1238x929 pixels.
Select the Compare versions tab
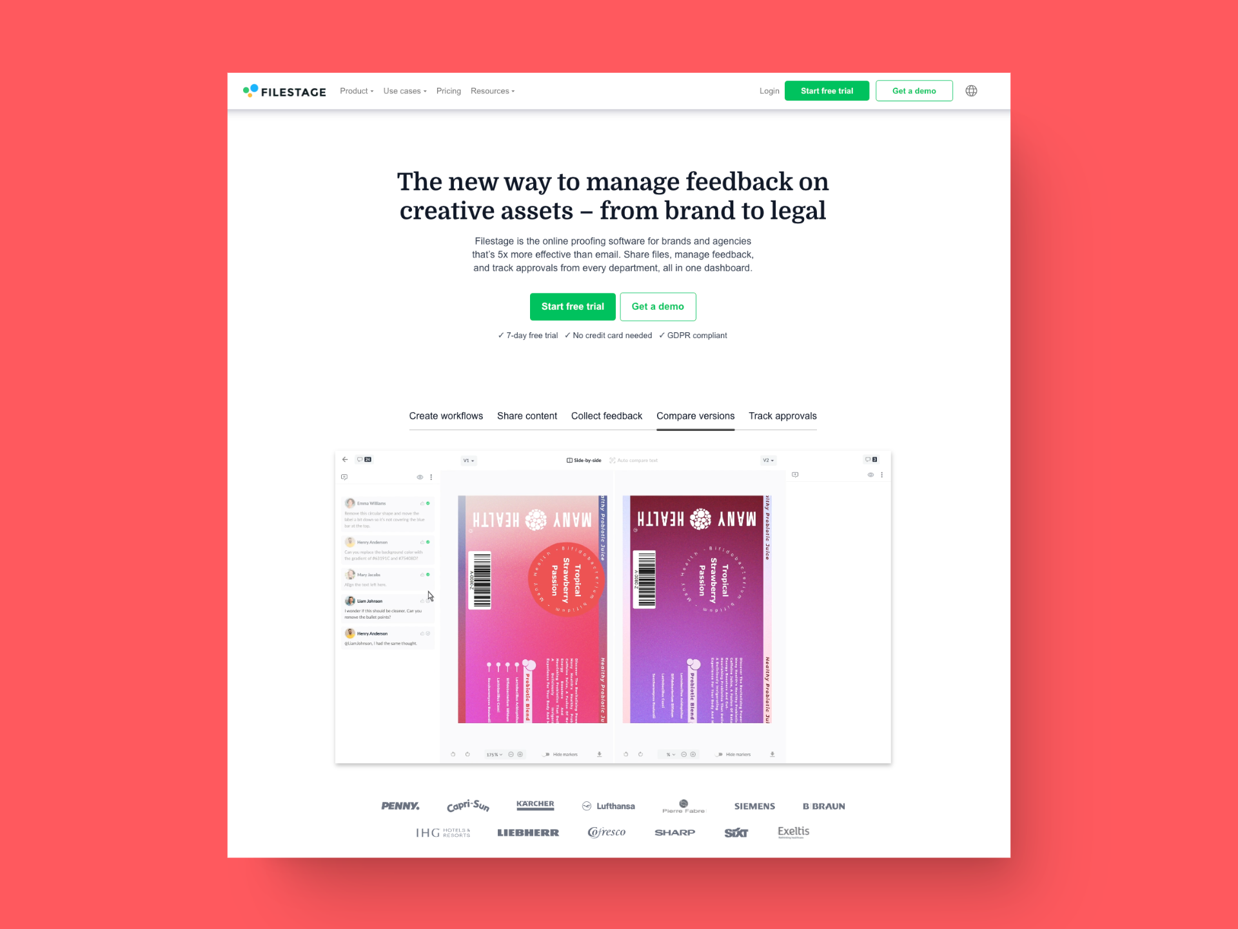click(x=696, y=415)
